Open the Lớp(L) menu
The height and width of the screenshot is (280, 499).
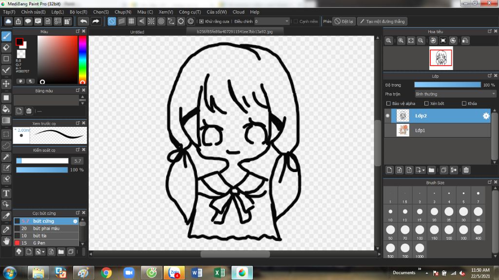58,12
